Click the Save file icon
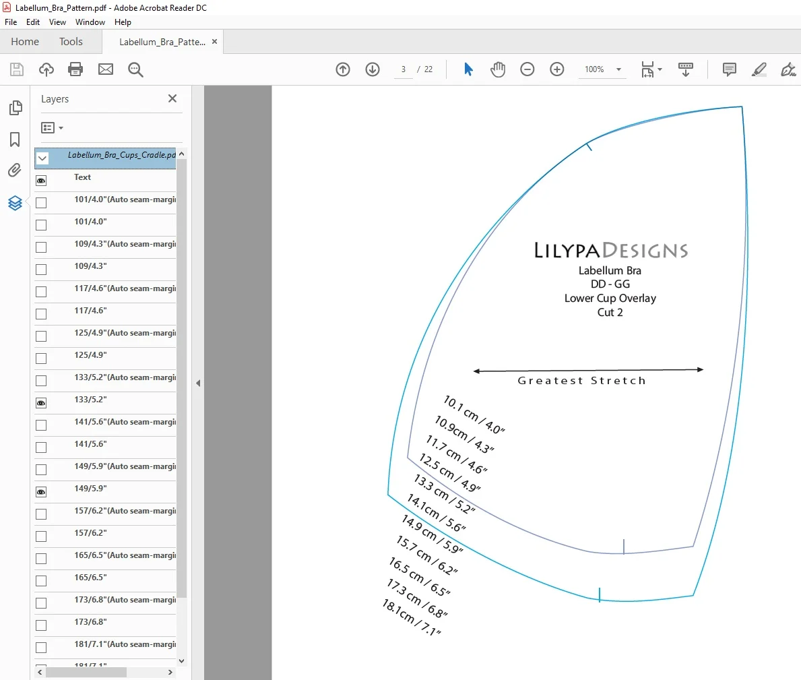The image size is (801, 680). coord(17,69)
